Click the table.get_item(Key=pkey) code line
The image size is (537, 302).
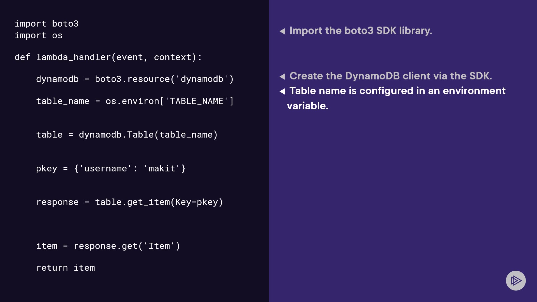pyautogui.click(x=129, y=202)
